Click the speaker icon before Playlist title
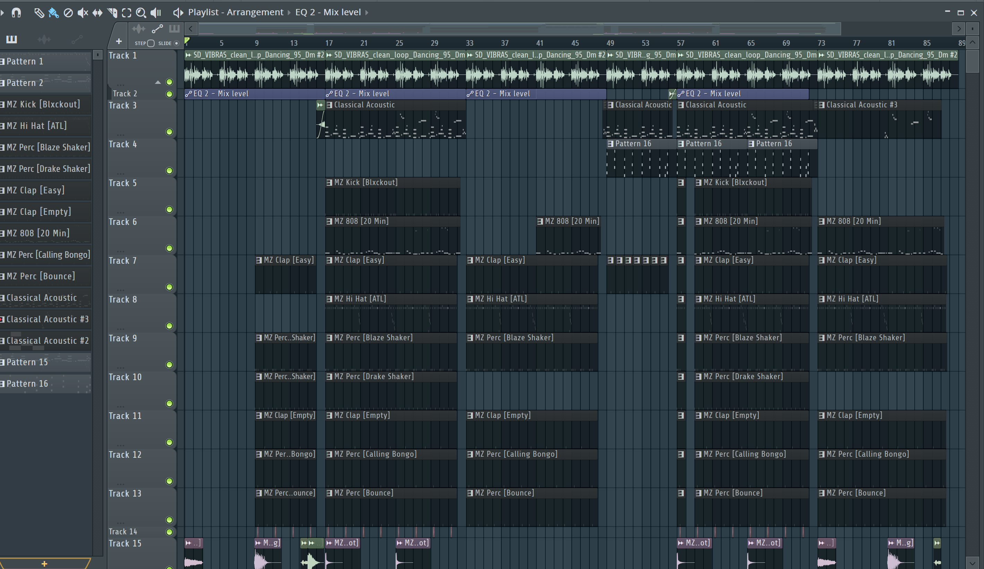Viewport: 984px width, 569px height. pyautogui.click(x=178, y=13)
